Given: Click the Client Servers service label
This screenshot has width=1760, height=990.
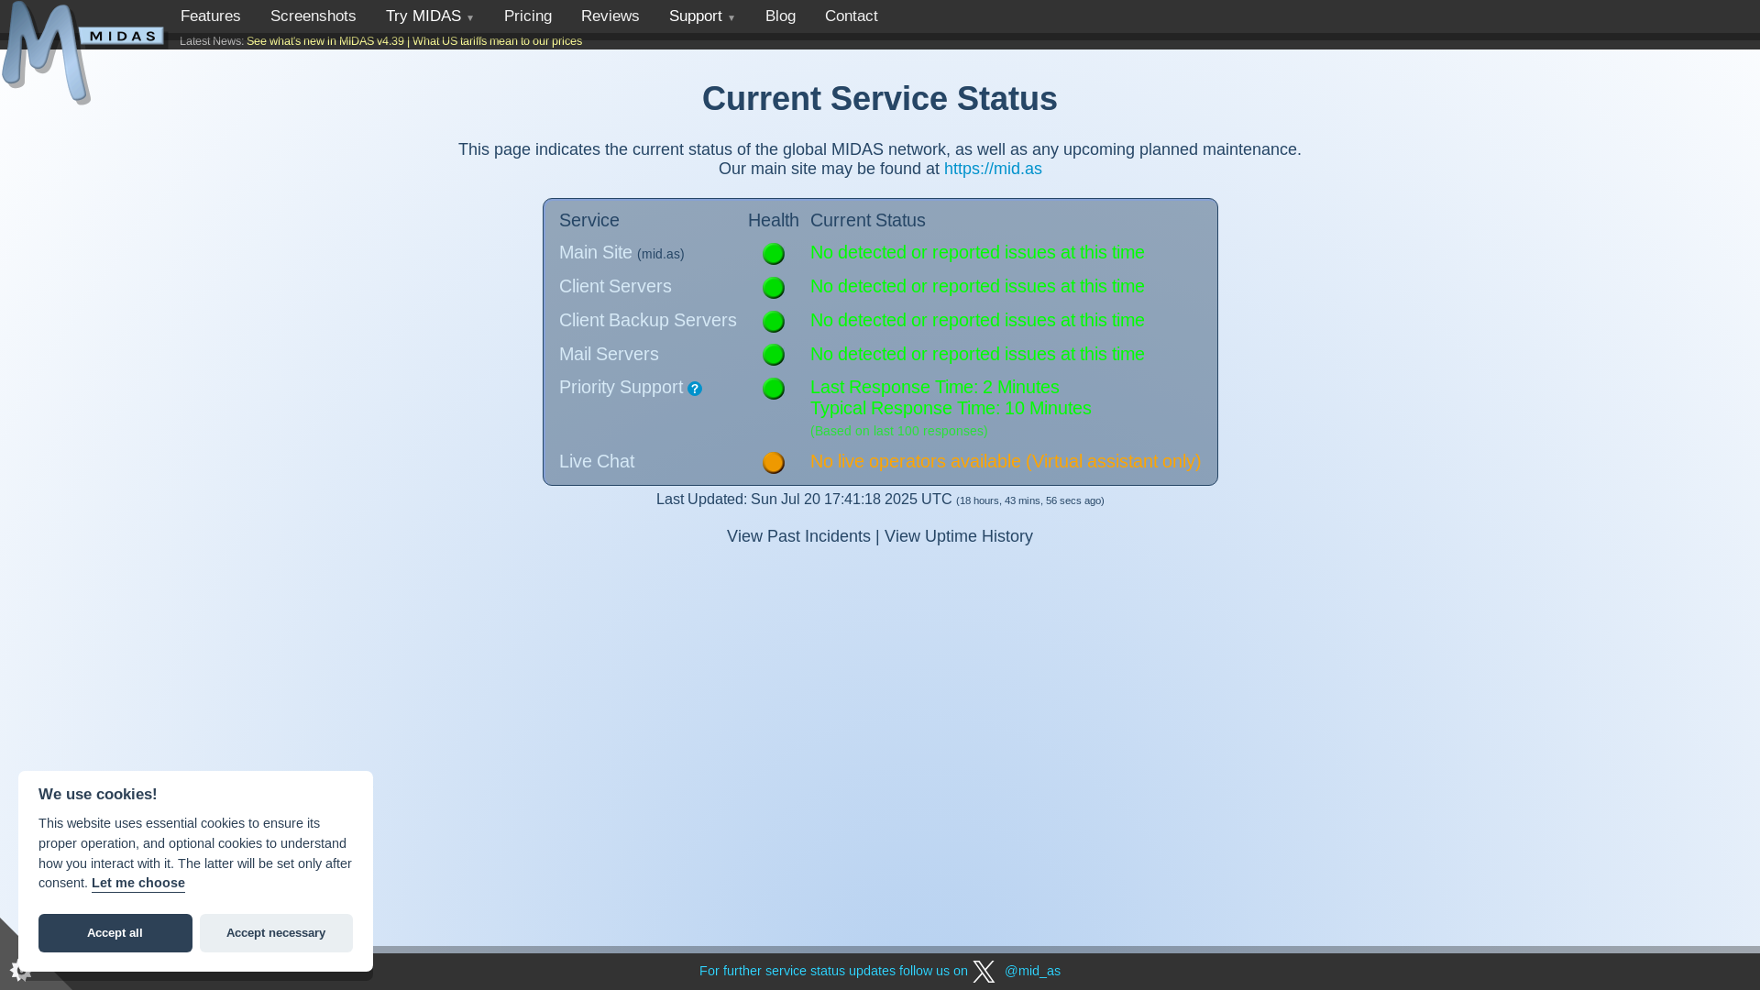Looking at the screenshot, I should coord(615,286).
